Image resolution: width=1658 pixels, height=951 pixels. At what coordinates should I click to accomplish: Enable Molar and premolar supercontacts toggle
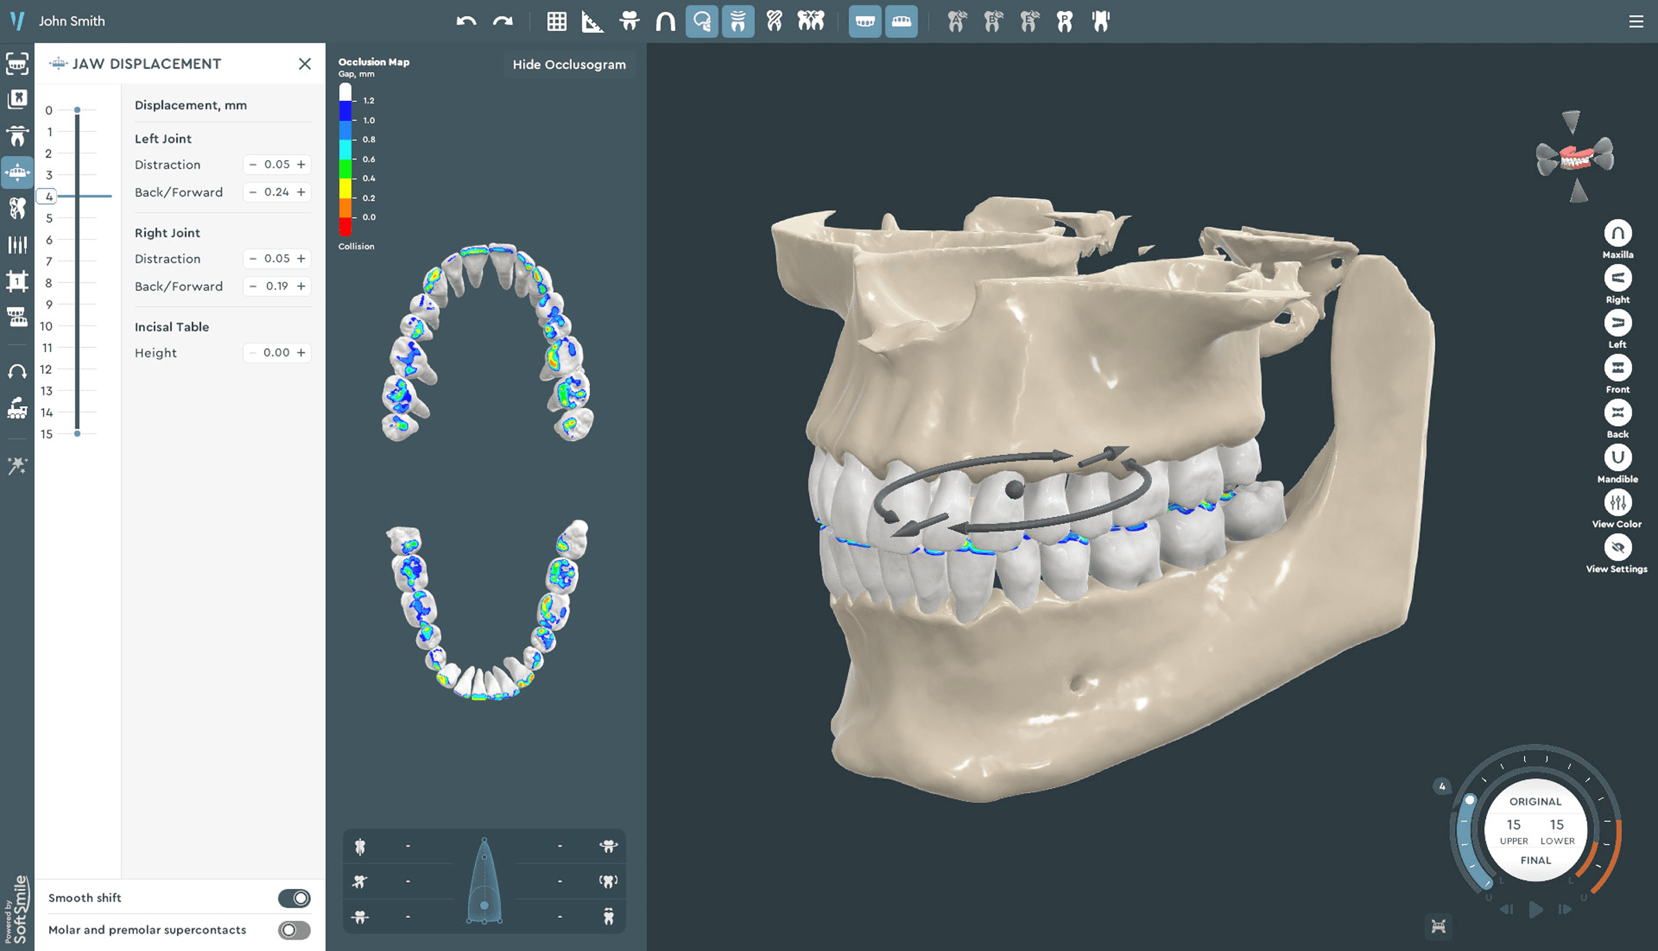click(294, 930)
